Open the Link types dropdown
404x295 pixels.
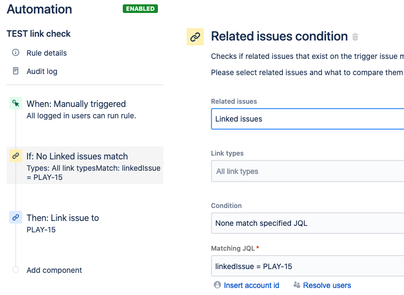(x=307, y=171)
